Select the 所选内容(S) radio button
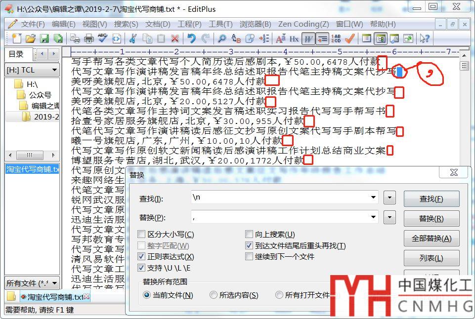This screenshot has height=319, width=475. (213, 295)
